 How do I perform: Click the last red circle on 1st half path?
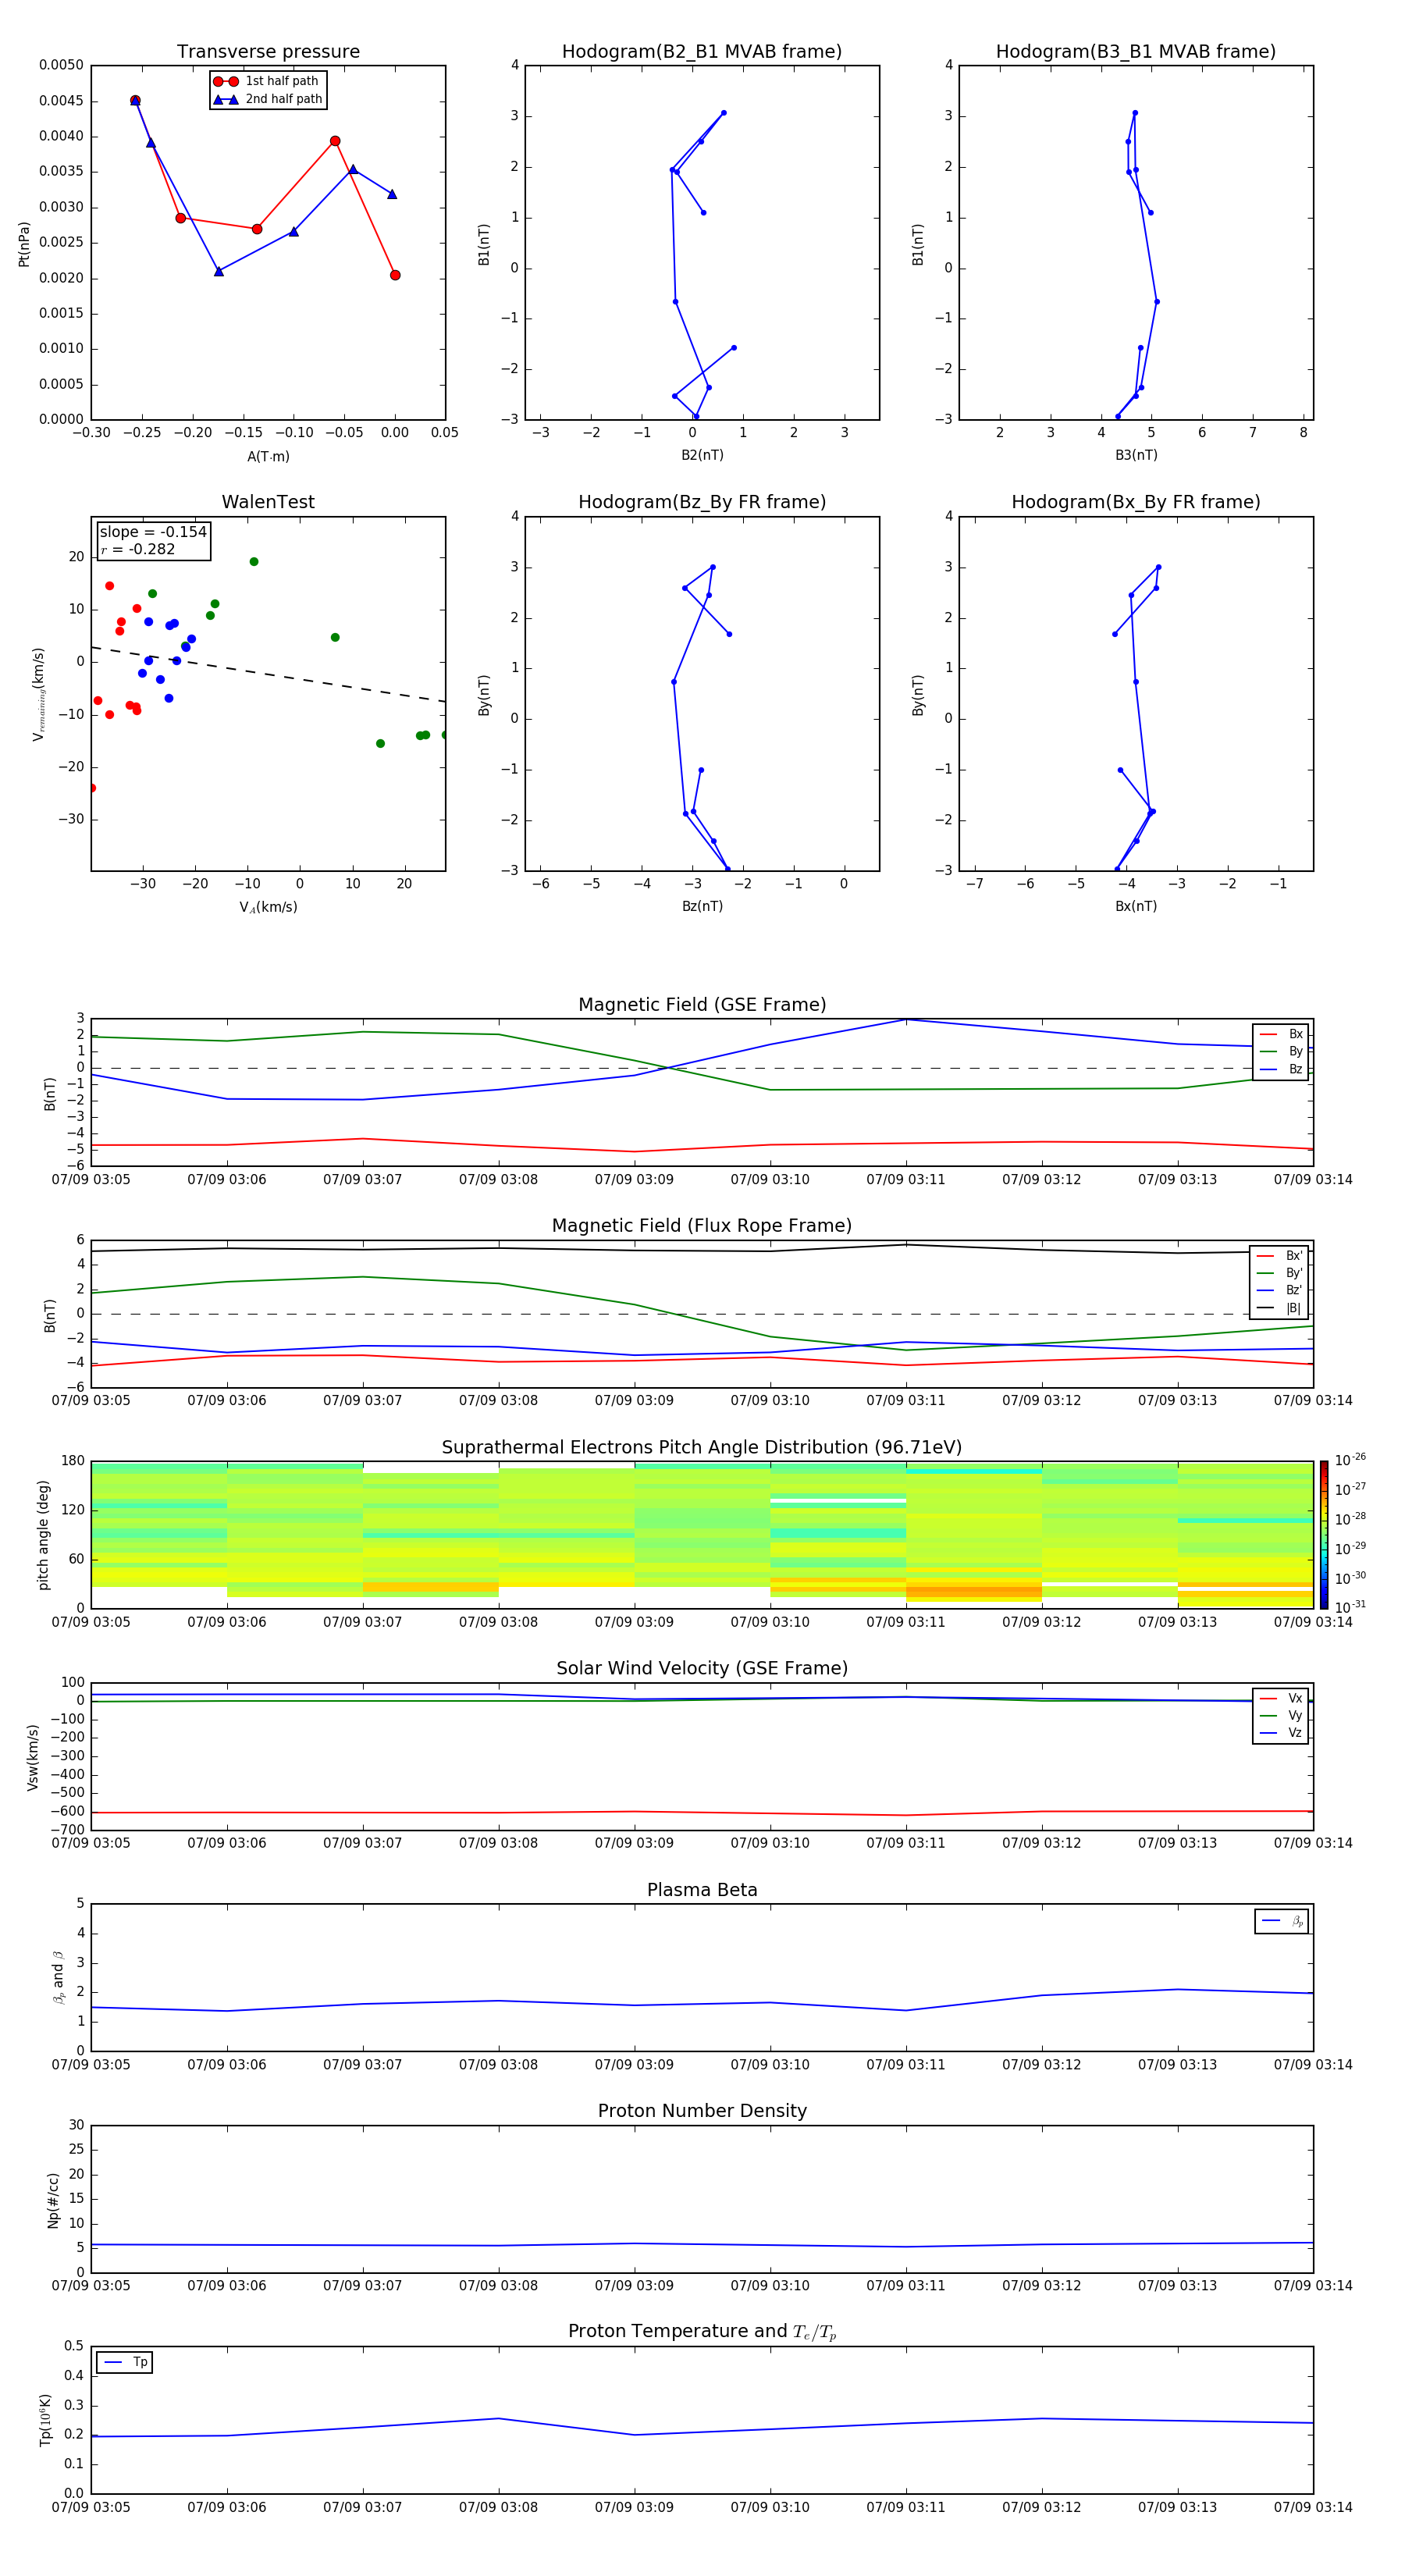[395, 275]
